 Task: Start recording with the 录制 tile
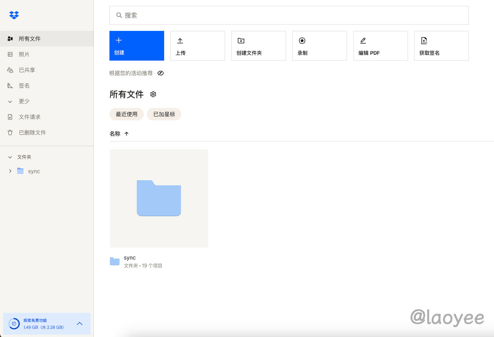click(x=319, y=46)
